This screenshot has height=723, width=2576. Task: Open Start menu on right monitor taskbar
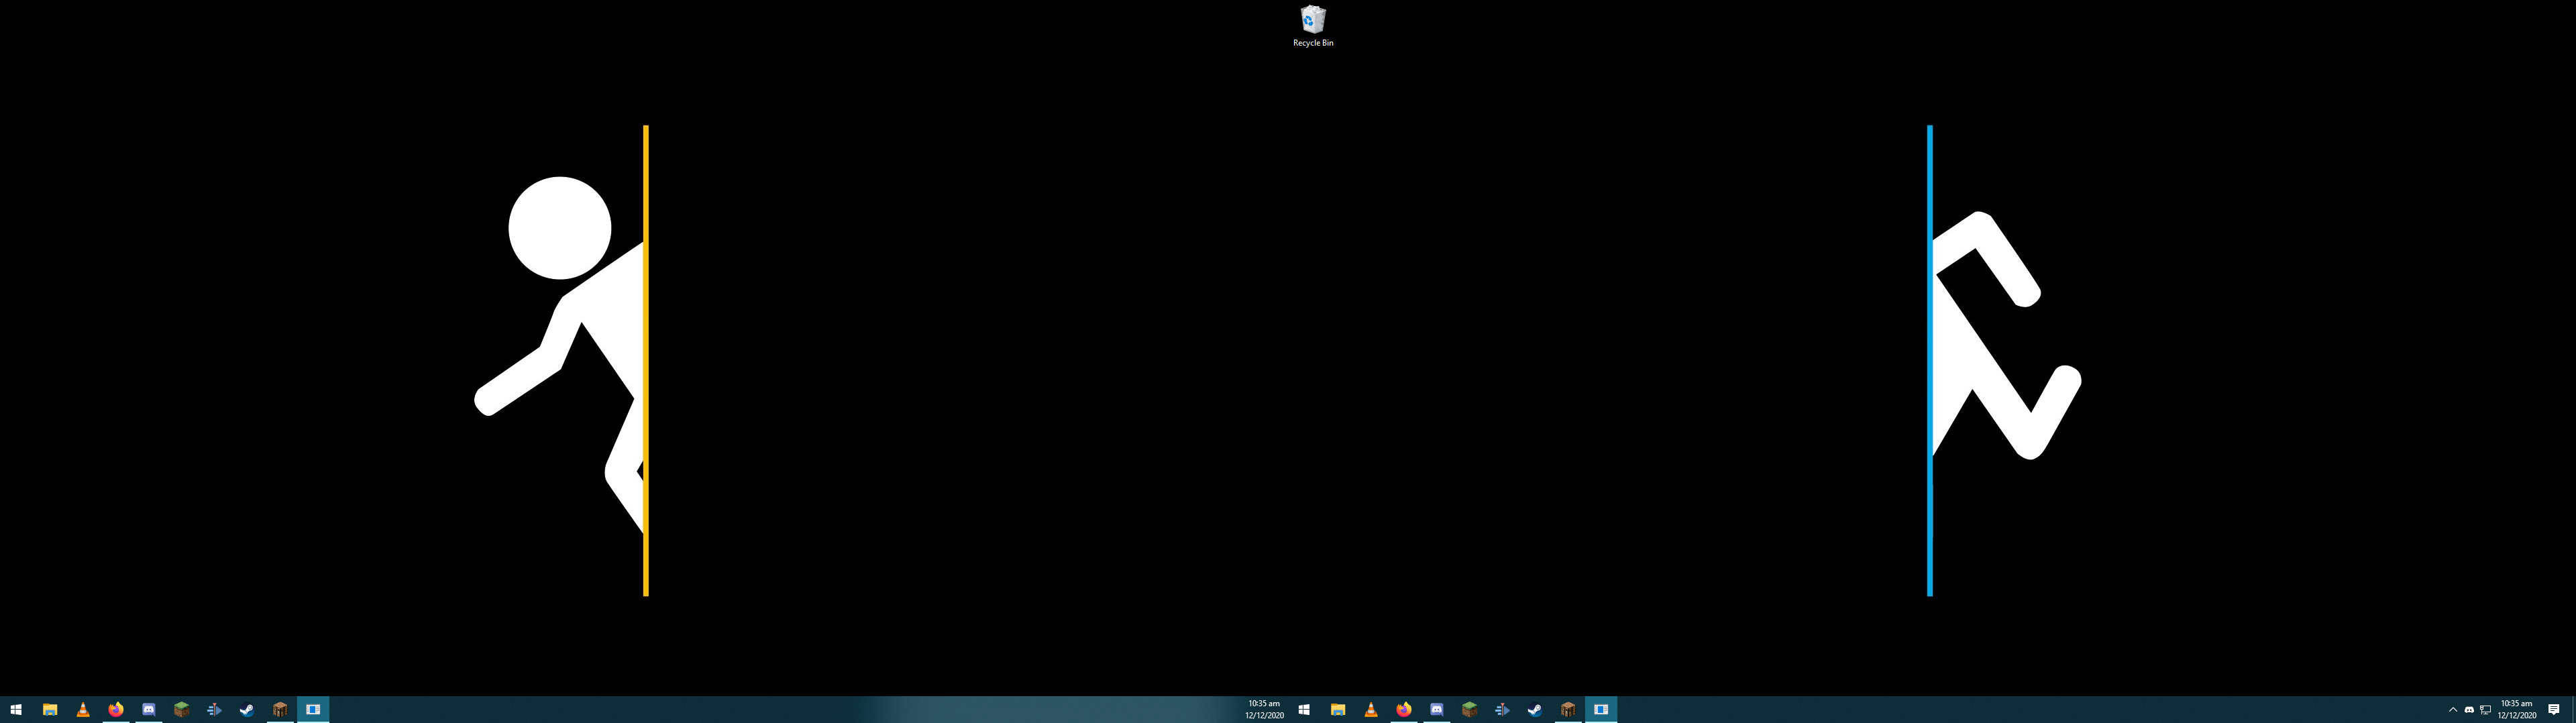tap(1304, 710)
